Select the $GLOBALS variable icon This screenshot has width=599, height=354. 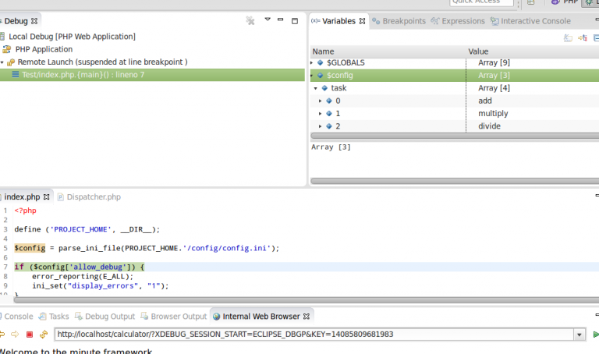pyautogui.click(x=320, y=62)
